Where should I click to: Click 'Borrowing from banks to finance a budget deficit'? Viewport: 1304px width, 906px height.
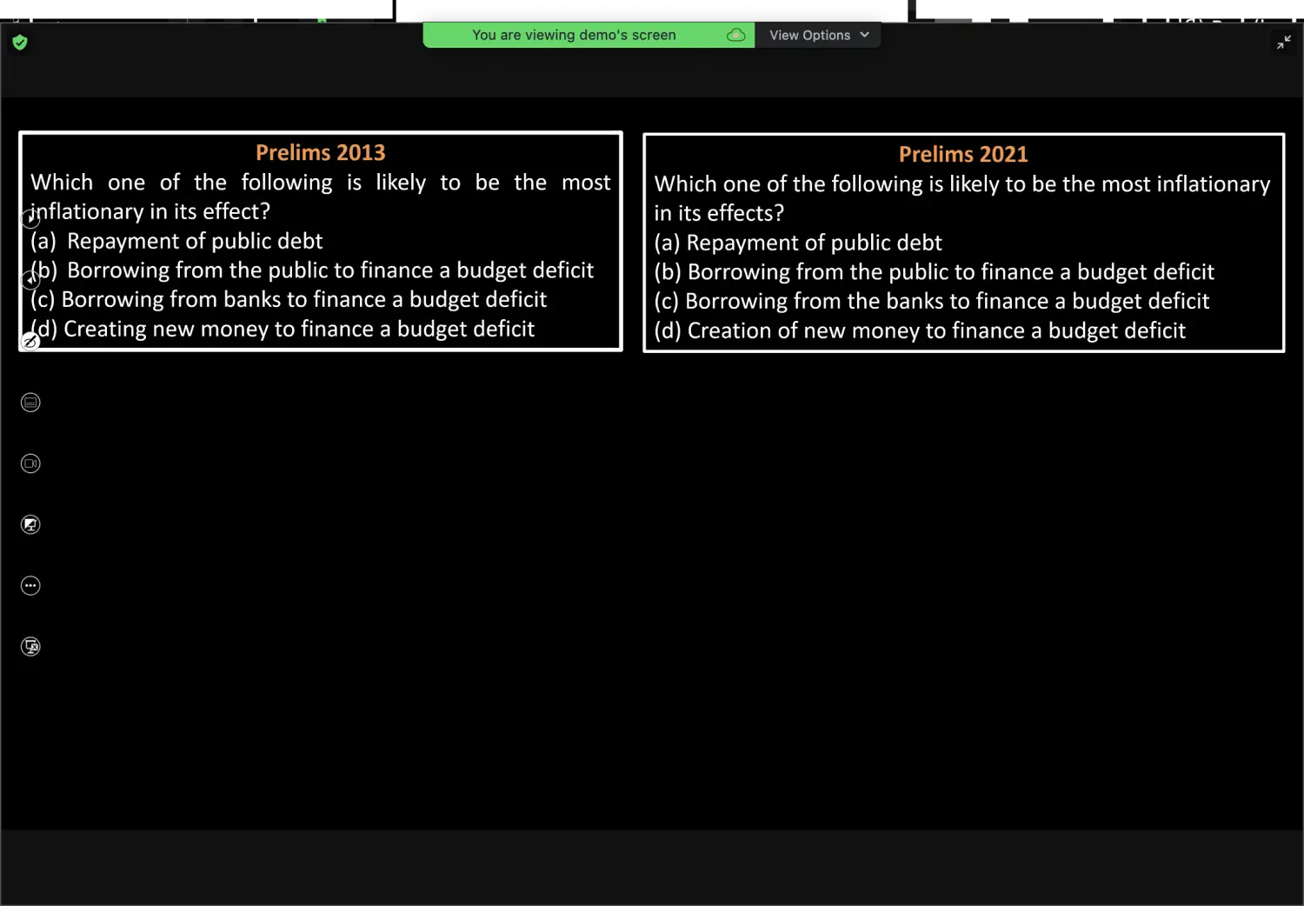point(304,299)
